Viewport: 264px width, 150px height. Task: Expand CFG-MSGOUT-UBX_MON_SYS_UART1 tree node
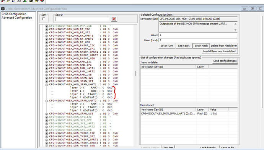[47, 123]
